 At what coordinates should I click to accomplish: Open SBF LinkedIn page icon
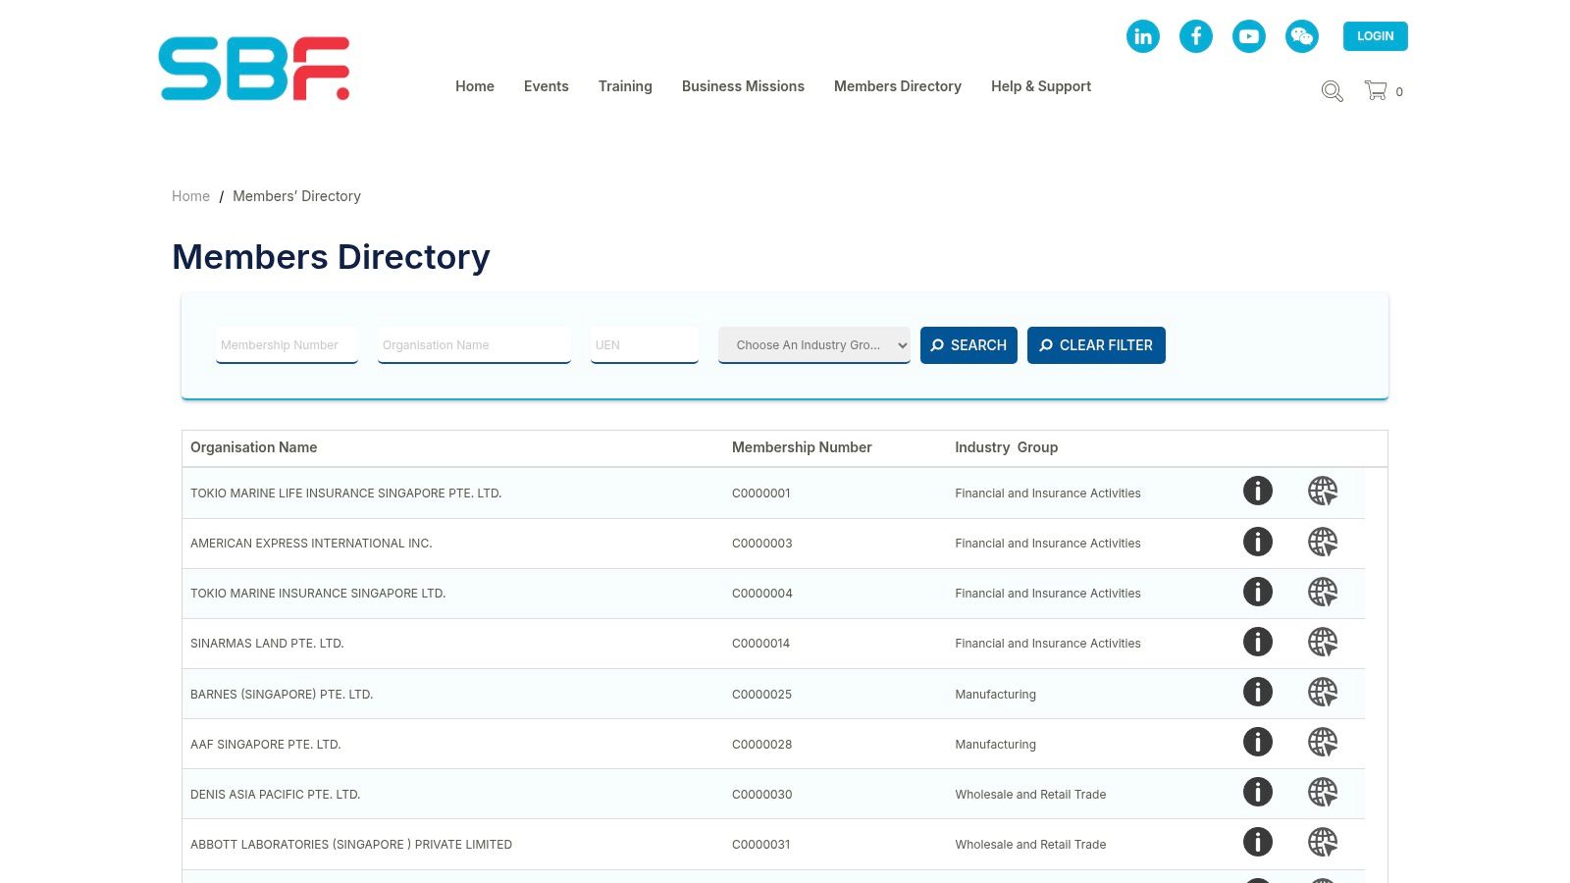pyautogui.click(x=1143, y=36)
